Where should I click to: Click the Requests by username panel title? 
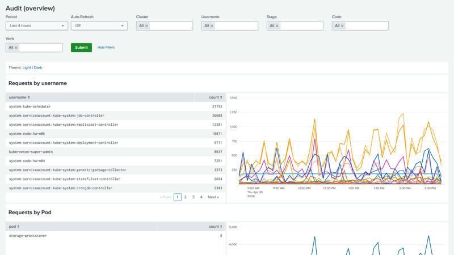click(x=37, y=83)
